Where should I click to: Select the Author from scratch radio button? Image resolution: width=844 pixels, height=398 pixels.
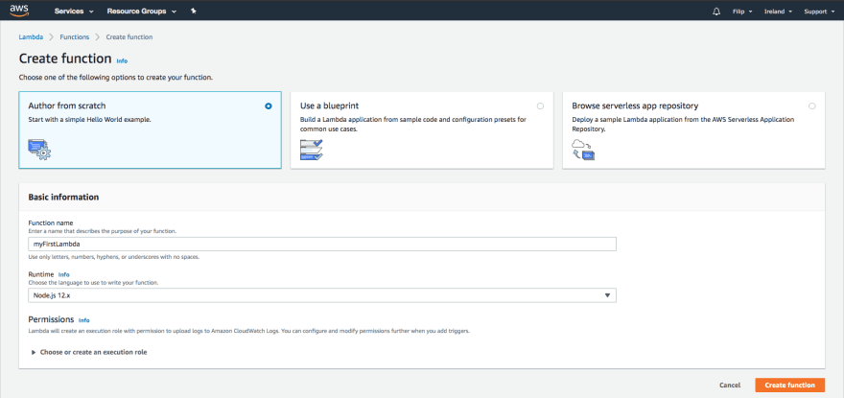[x=269, y=106]
